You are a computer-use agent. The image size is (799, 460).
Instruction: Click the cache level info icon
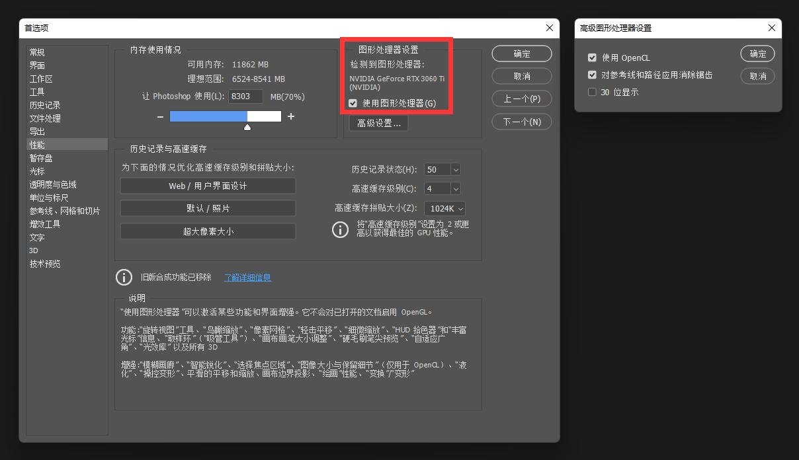click(340, 230)
